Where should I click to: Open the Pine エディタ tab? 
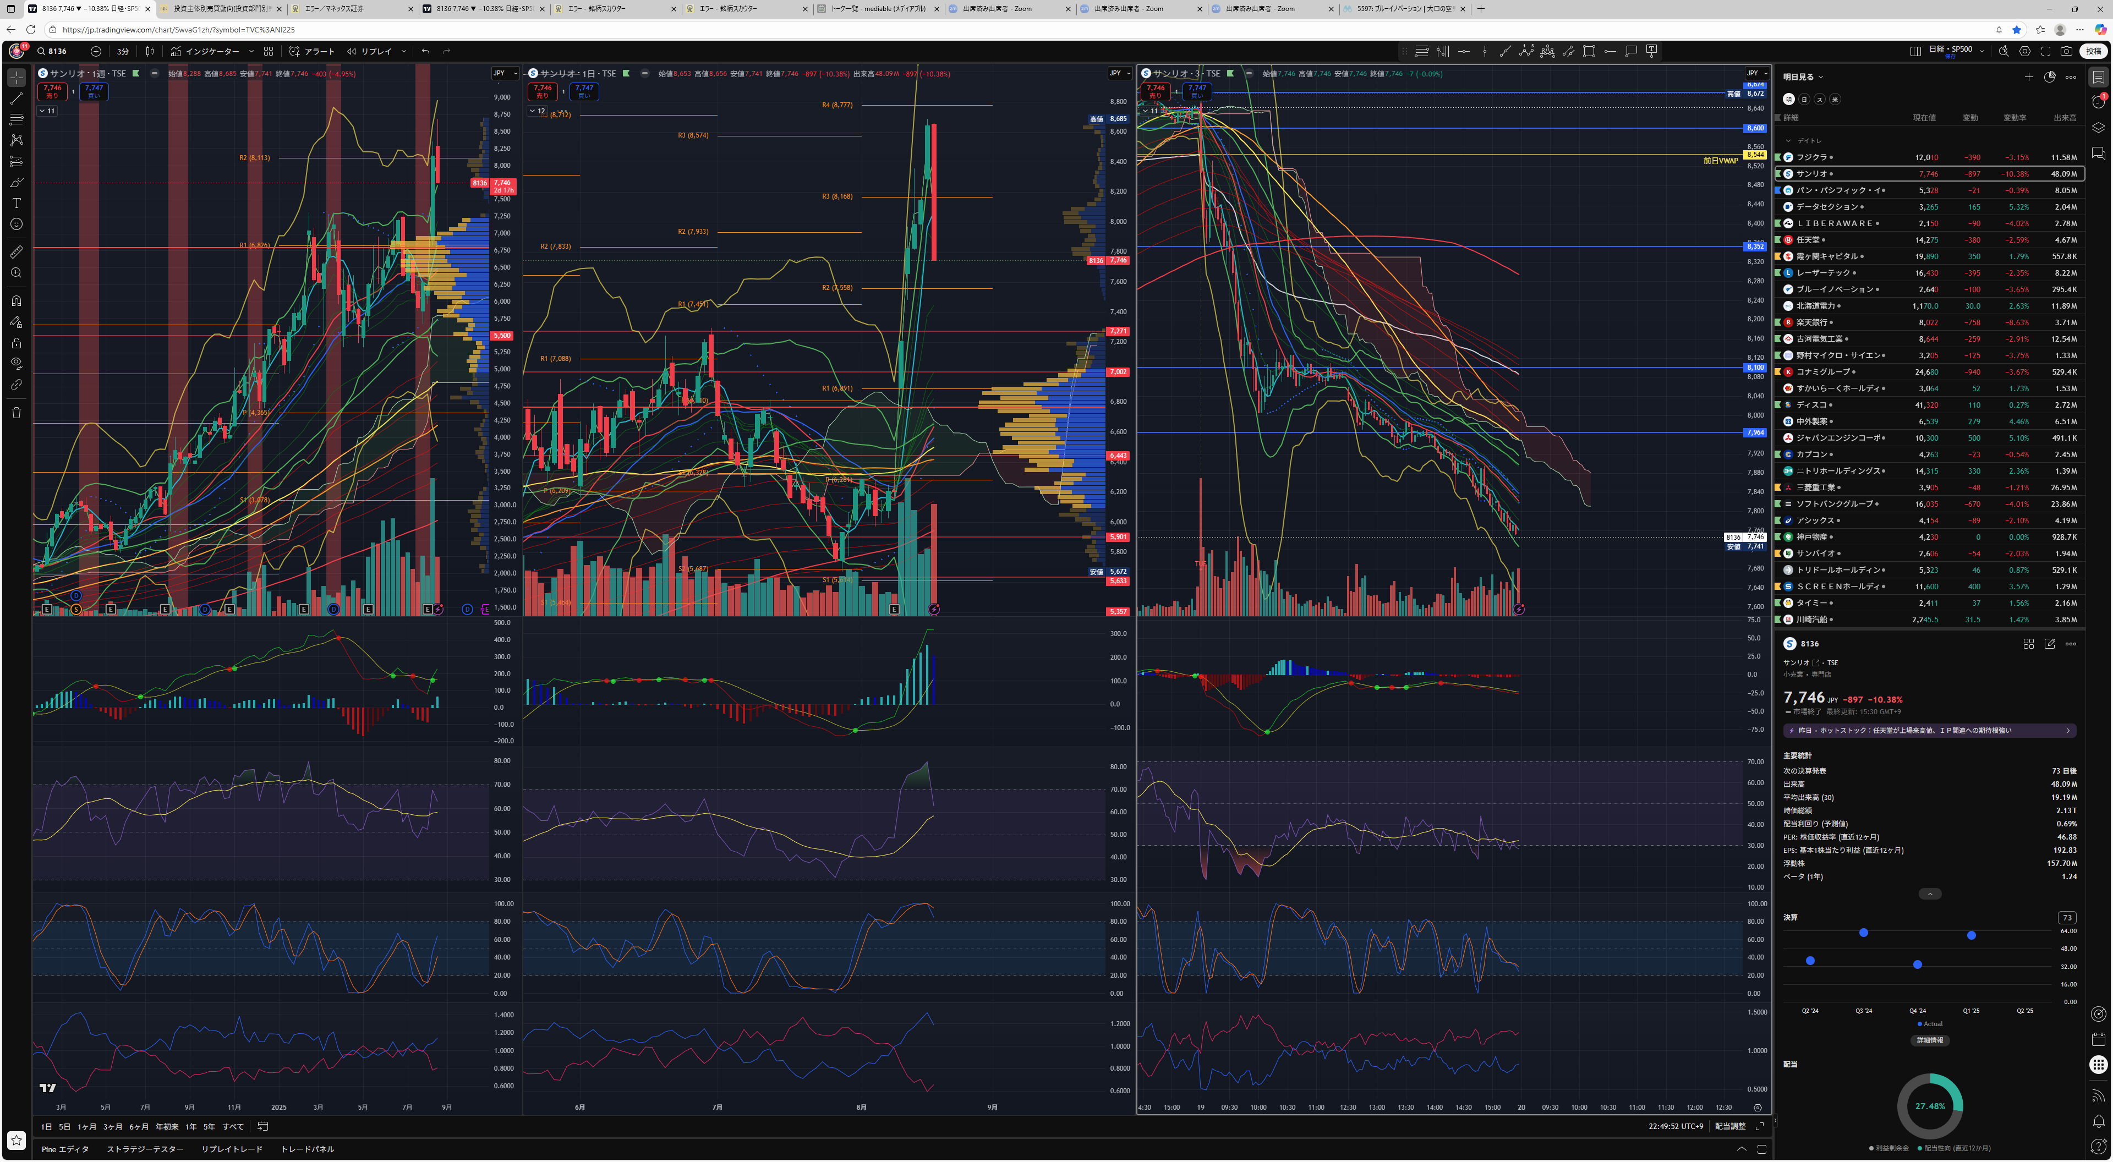pos(65,1150)
